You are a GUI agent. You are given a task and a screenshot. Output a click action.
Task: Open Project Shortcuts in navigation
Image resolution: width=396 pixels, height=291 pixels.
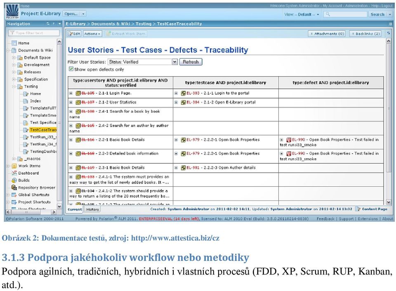[34, 202]
